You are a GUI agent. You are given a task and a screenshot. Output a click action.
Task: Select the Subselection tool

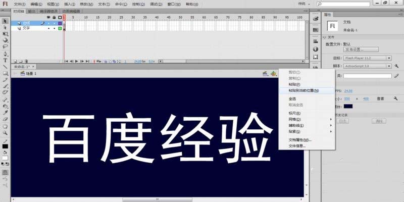click(5, 27)
